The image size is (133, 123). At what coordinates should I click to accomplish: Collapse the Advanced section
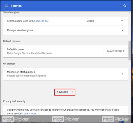click(65, 92)
